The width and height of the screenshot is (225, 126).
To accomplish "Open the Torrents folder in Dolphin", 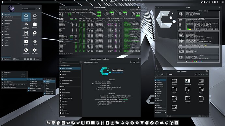I will point(201,99).
